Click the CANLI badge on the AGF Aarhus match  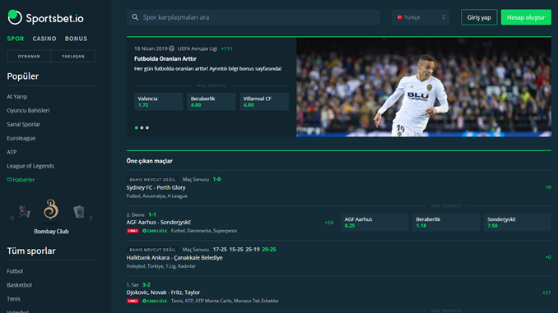point(133,231)
